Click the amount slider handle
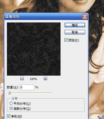The height and width of the screenshot is (119, 104). pos(9,93)
